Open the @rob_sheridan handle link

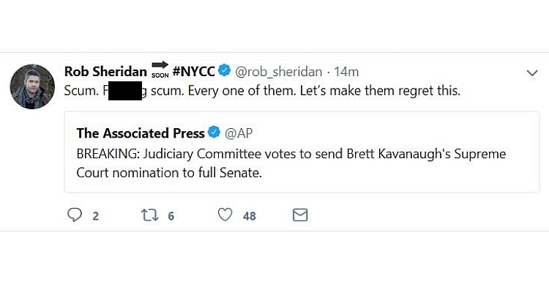(278, 71)
